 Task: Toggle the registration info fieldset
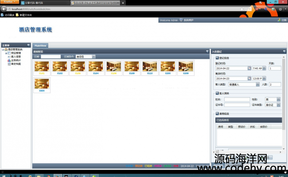click(217, 58)
